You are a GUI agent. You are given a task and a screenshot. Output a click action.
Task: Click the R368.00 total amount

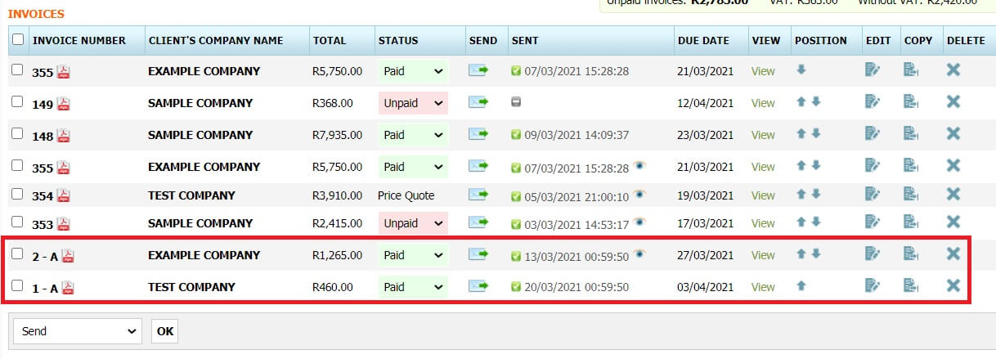tap(333, 103)
